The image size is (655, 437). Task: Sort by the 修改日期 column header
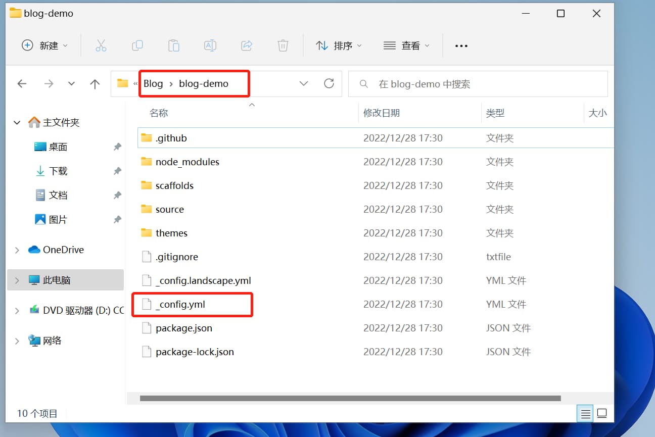382,113
